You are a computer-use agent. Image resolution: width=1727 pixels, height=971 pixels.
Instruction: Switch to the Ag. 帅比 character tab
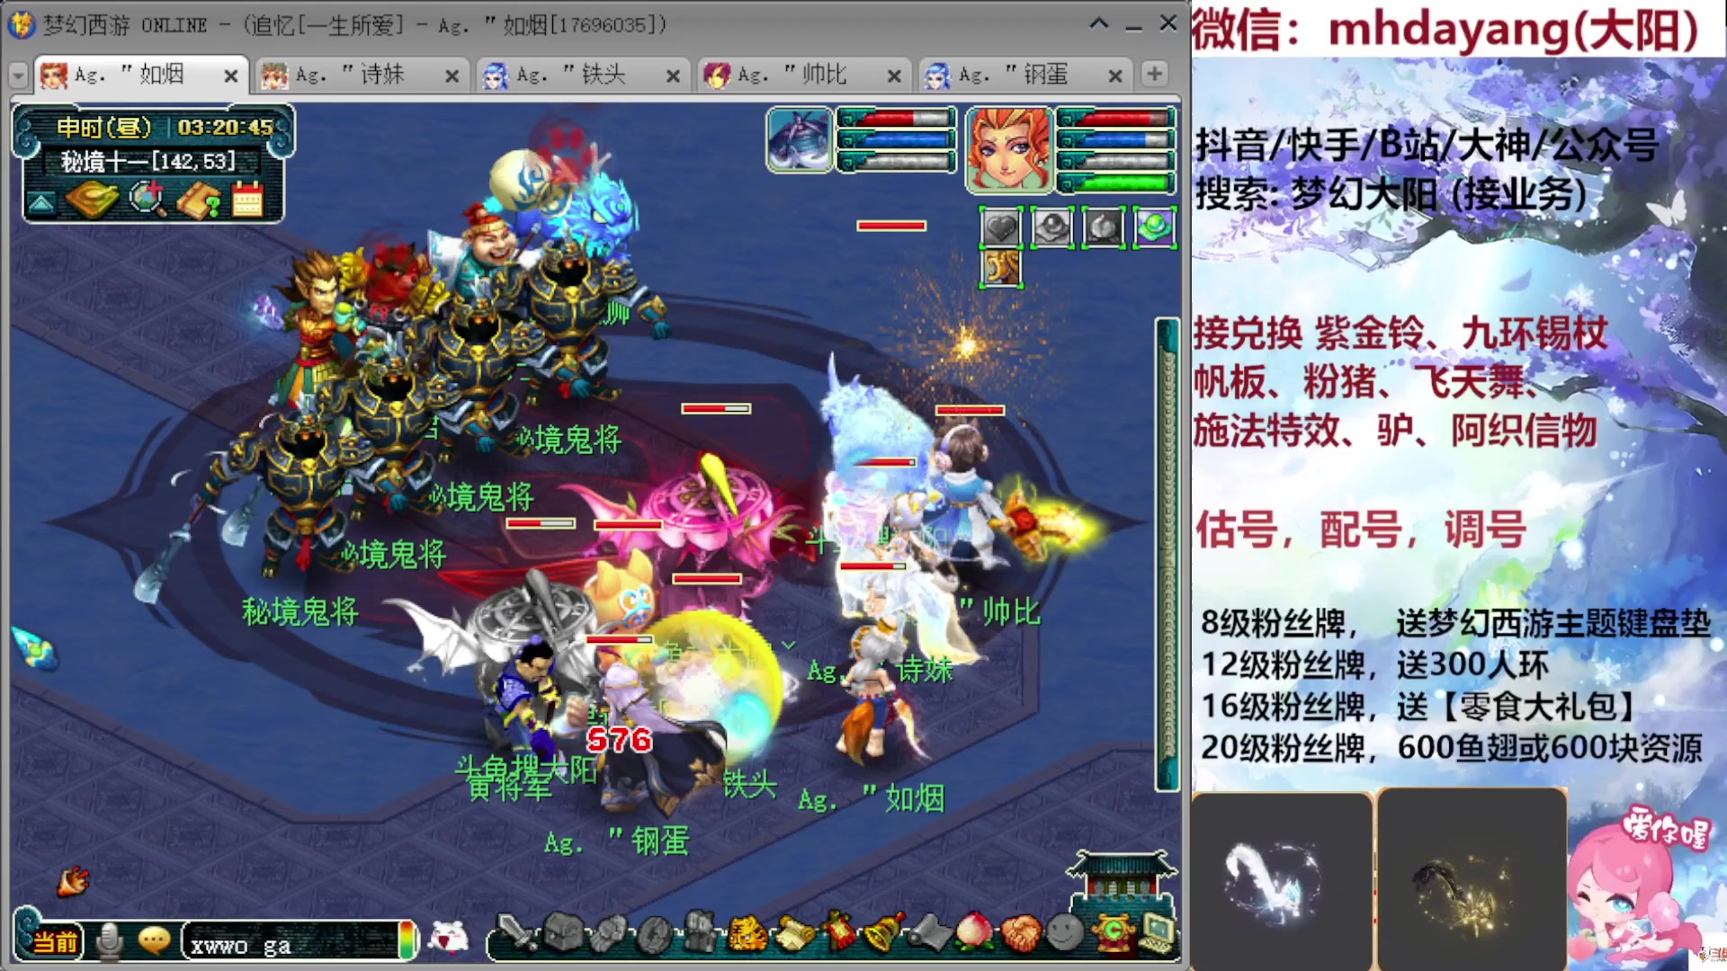[802, 76]
